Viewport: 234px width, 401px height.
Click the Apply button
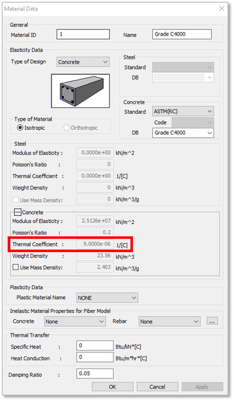coord(202,387)
